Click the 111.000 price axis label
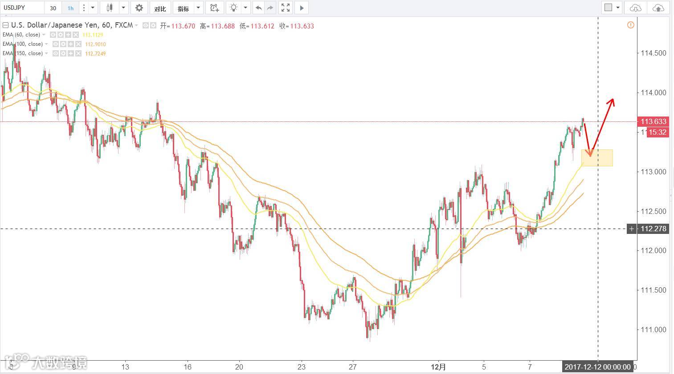 point(654,330)
